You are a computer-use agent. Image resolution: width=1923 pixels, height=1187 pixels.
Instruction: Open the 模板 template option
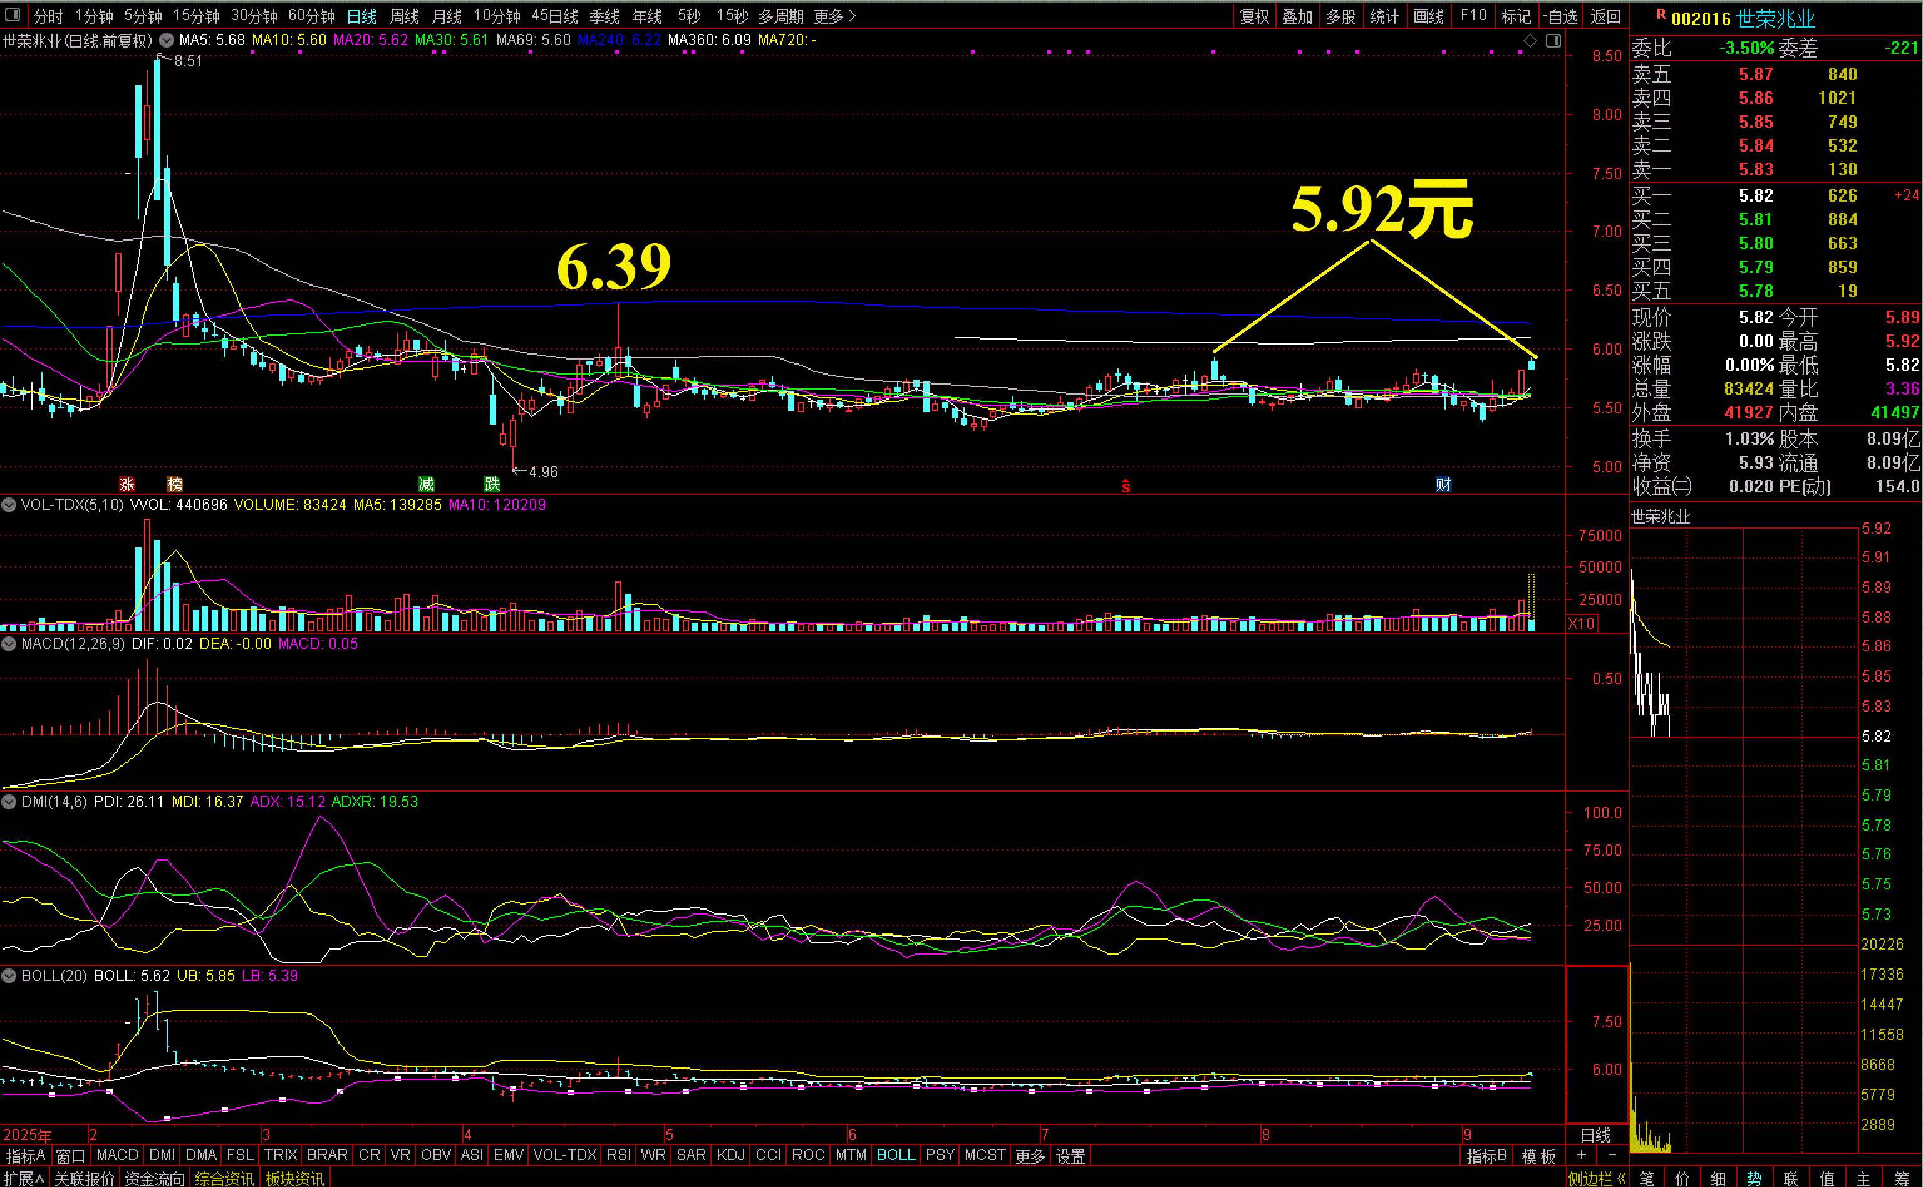(x=1538, y=1156)
